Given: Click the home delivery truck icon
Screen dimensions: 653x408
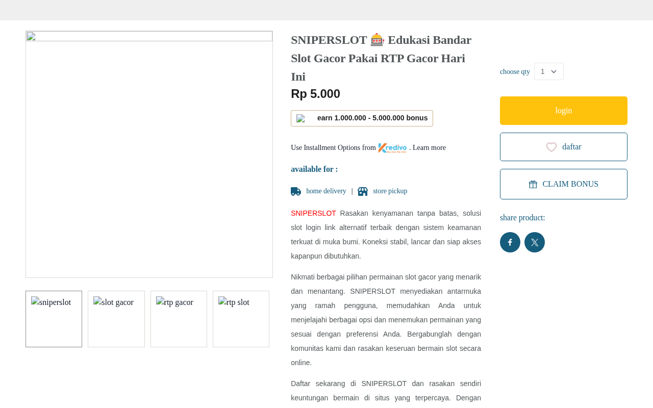Looking at the screenshot, I should pos(296,191).
